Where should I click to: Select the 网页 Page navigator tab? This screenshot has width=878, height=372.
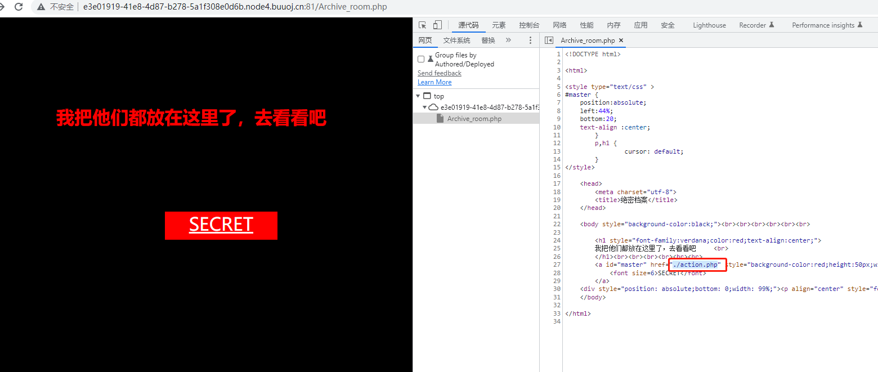coord(425,41)
